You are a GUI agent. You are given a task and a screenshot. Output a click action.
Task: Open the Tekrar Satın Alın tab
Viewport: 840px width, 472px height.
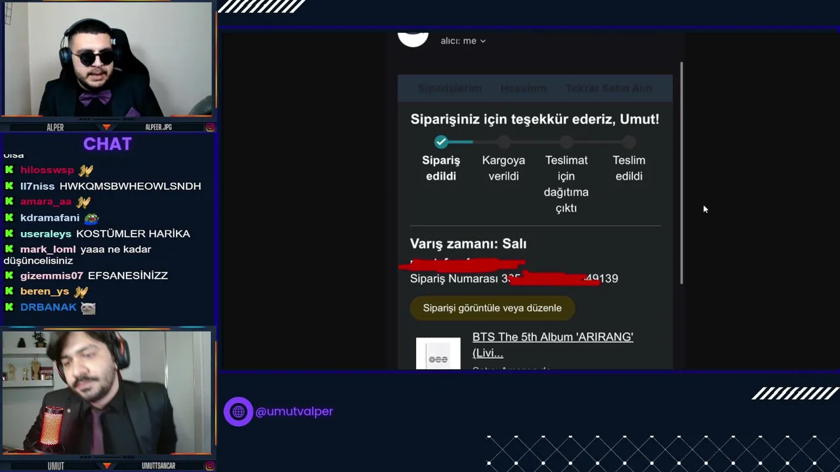tap(608, 88)
